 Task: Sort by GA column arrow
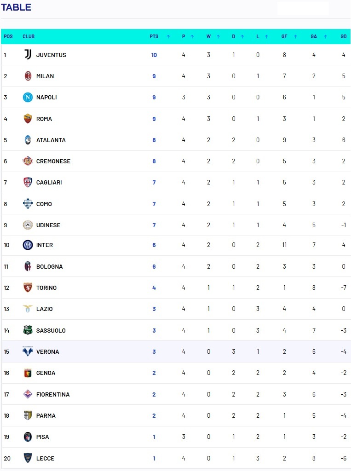tap(325, 37)
